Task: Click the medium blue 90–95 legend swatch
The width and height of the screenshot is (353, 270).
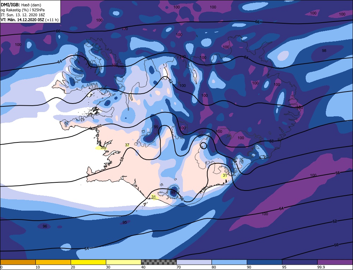Action: pyautogui.click(x=264, y=262)
